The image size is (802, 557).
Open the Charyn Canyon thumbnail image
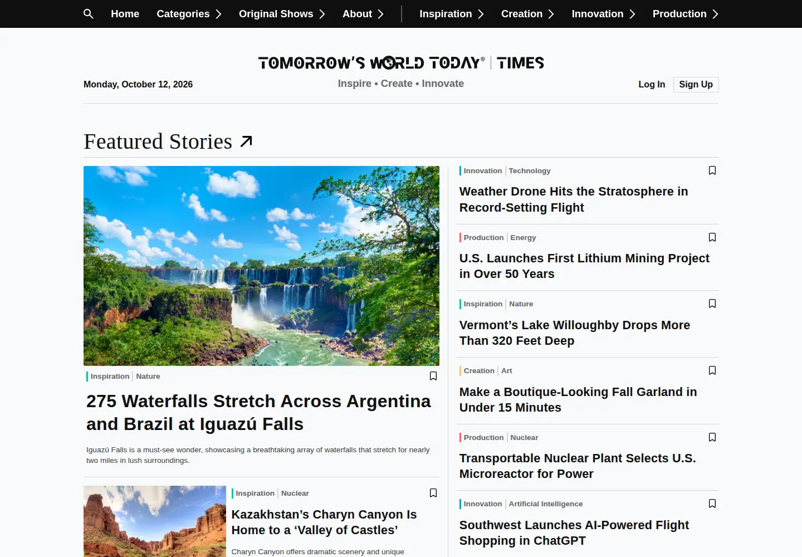click(x=155, y=521)
